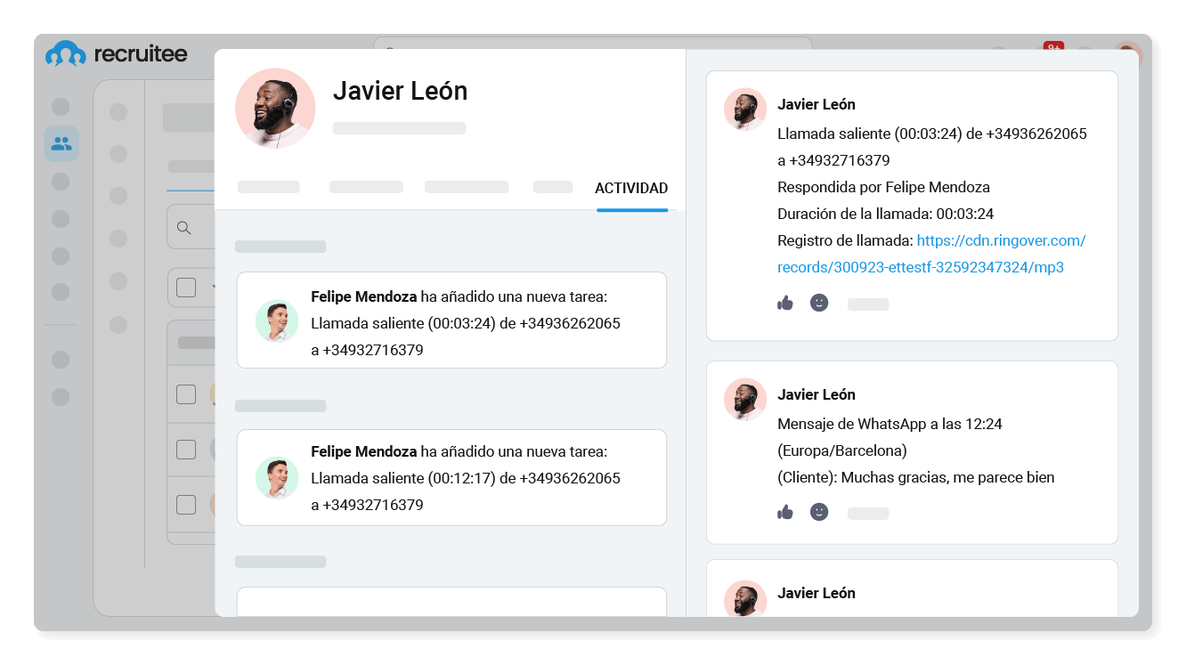Add an emoji reaction to the WhatsApp note
Image resolution: width=1186 pixels, height=665 pixels.
819,512
